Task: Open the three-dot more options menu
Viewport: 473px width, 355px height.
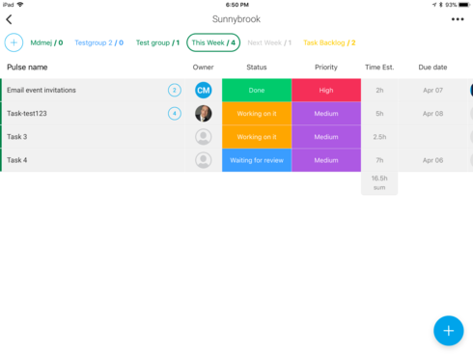Action: coord(458,19)
